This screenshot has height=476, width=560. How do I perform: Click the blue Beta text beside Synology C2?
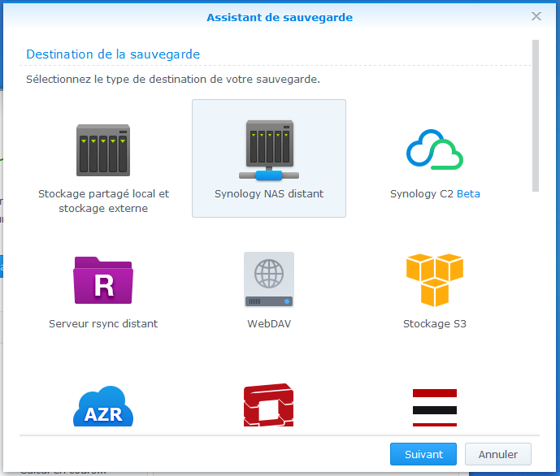467,194
